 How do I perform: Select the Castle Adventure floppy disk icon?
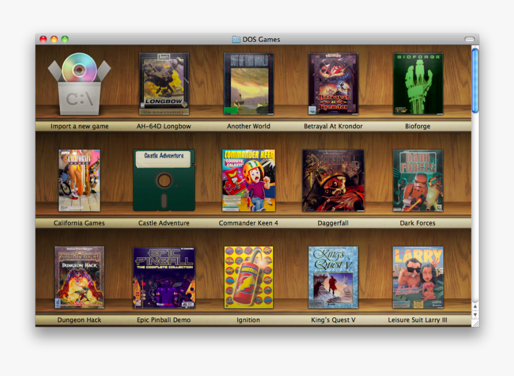click(x=164, y=180)
